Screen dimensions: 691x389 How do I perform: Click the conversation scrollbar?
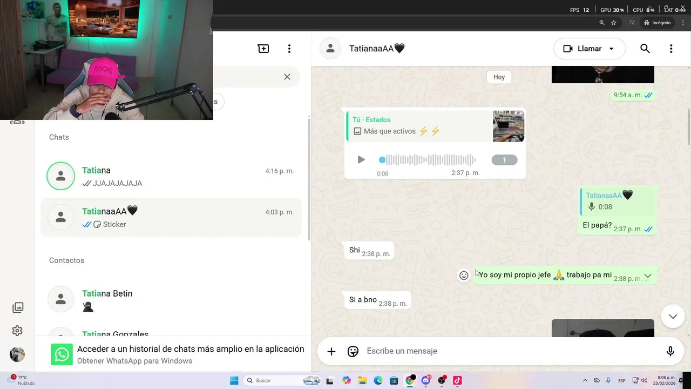(x=689, y=127)
